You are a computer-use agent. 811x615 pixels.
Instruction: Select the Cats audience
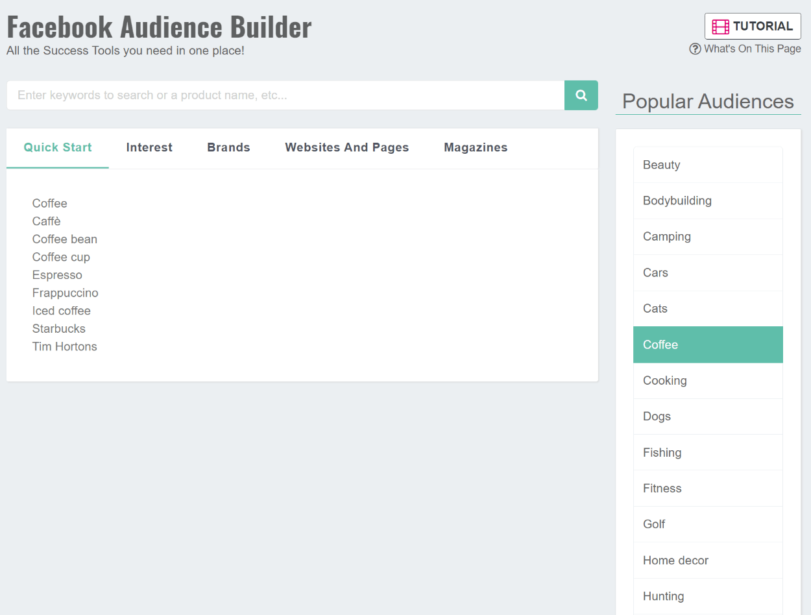coord(708,309)
